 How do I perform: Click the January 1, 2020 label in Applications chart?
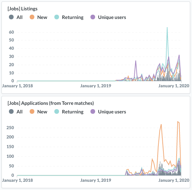(174, 180)
